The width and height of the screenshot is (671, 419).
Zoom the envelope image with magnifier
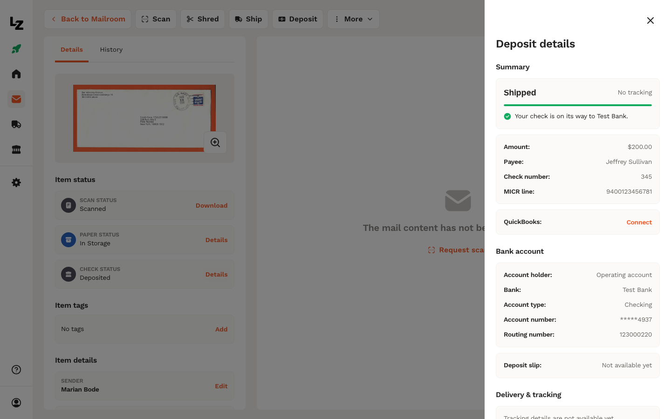[x=215, y=142]
